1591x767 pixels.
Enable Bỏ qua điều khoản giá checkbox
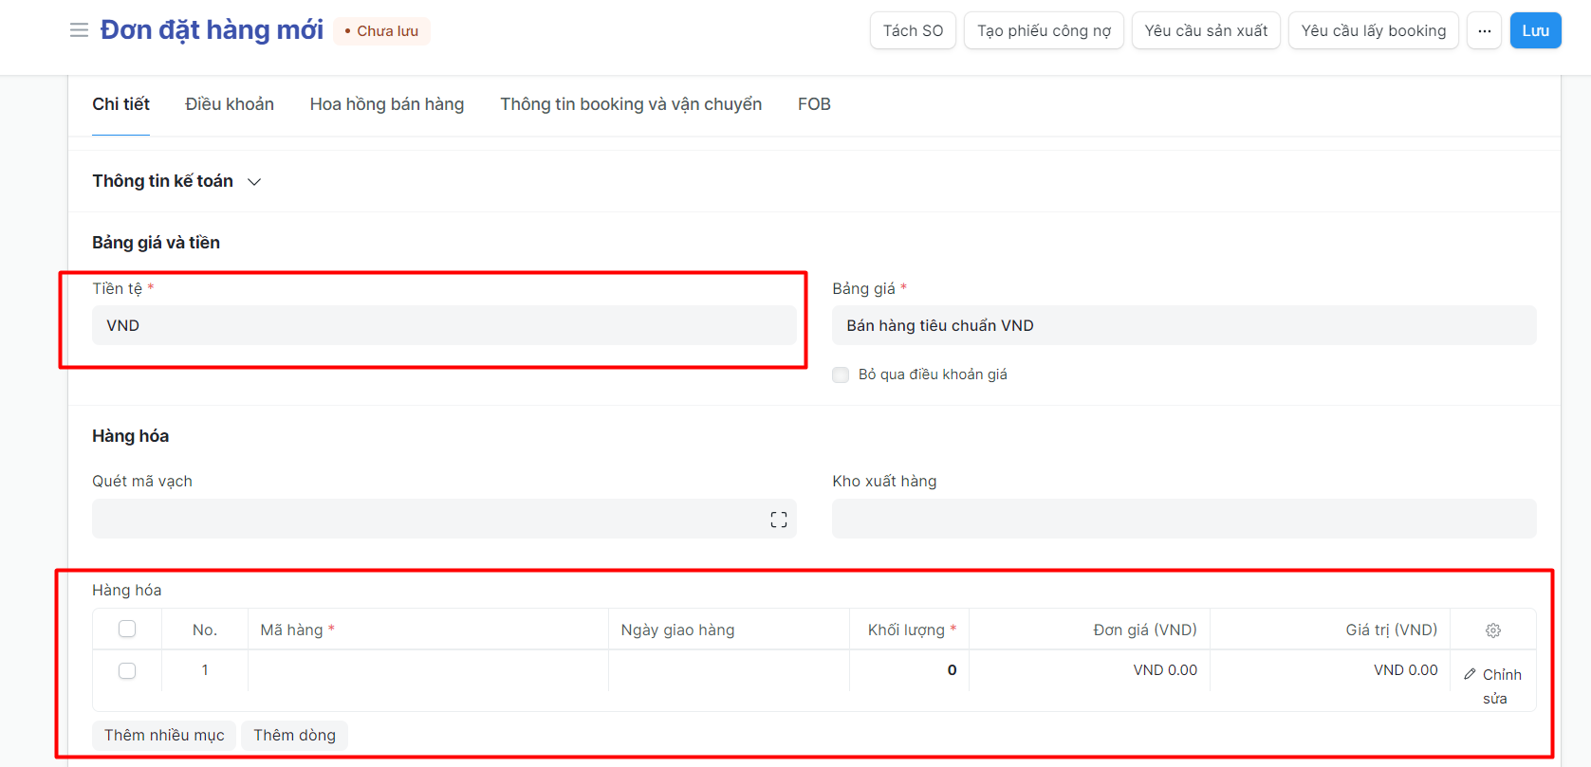pos(841,374)
